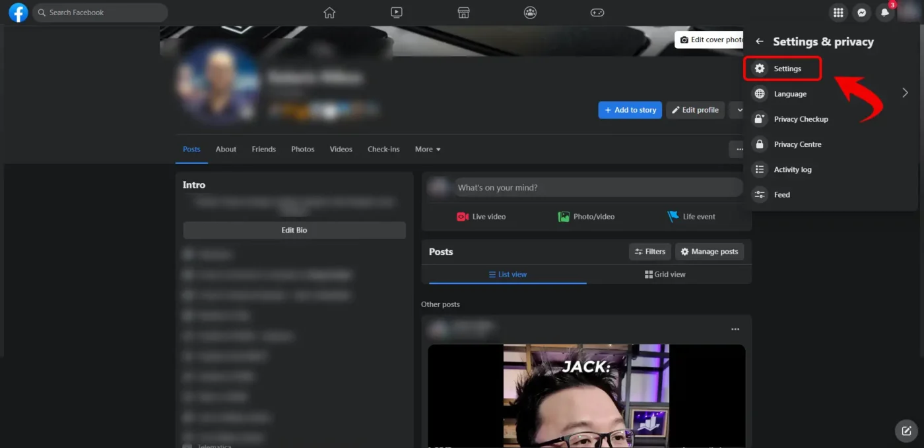Open the Watch video icon
Image resolution: width=924 pixels, height=448 pixels.
[x=396, y=13]
